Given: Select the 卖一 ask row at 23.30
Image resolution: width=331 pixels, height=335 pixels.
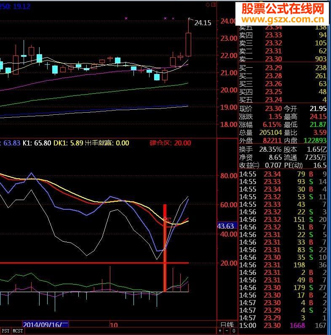Looking at the screenshot, I should coord(283,59).
